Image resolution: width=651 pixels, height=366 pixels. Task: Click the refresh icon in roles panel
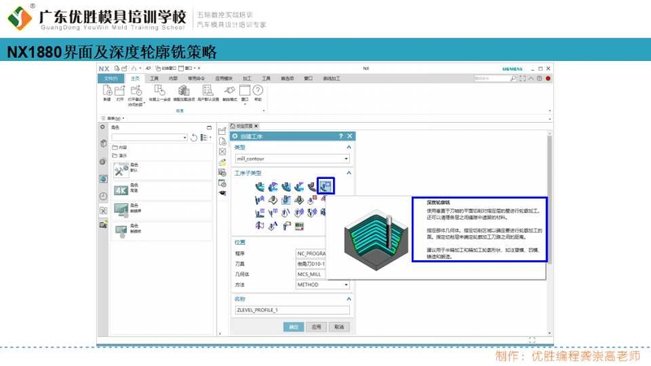[x=194, y=137]
